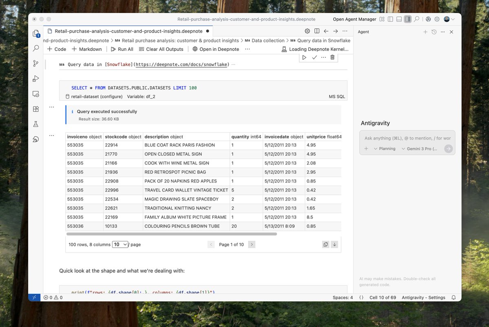
Task: Open the account avatar dropdown
Action: [x=449, y=19]
